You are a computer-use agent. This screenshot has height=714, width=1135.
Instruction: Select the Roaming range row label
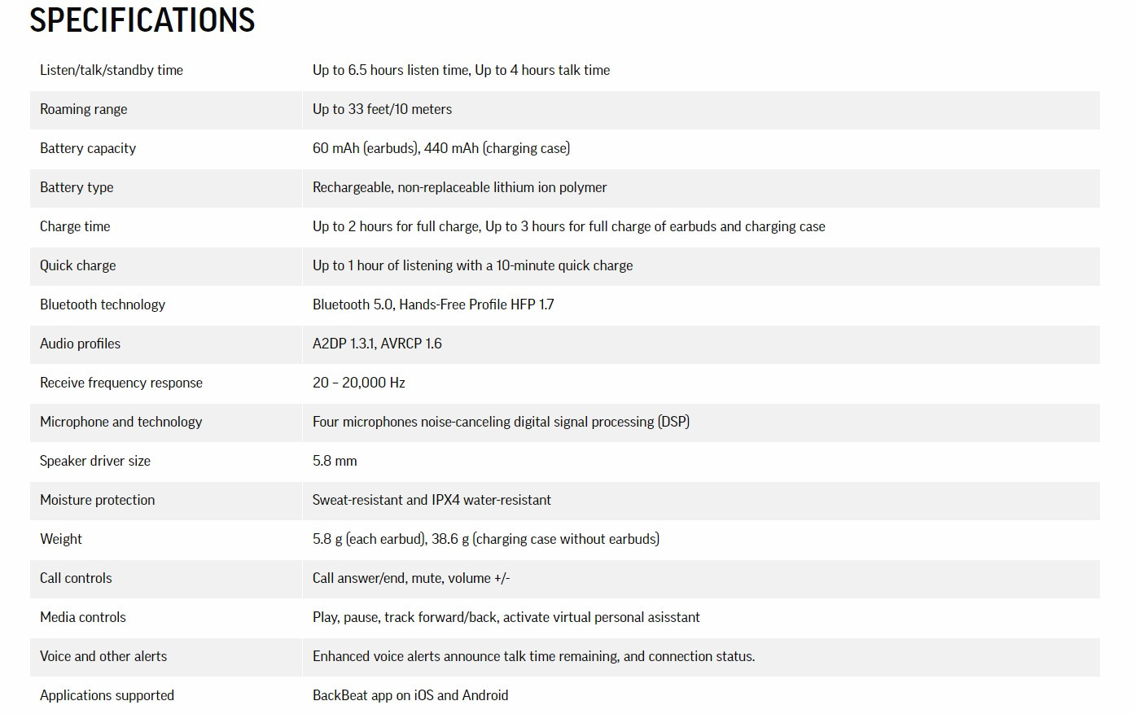[83, 109]
